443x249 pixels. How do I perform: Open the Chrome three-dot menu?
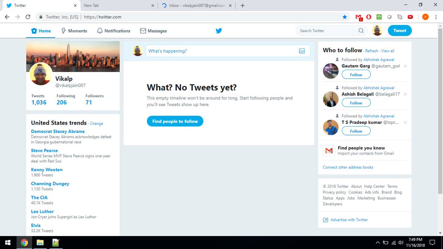click(x=436, y=17)
